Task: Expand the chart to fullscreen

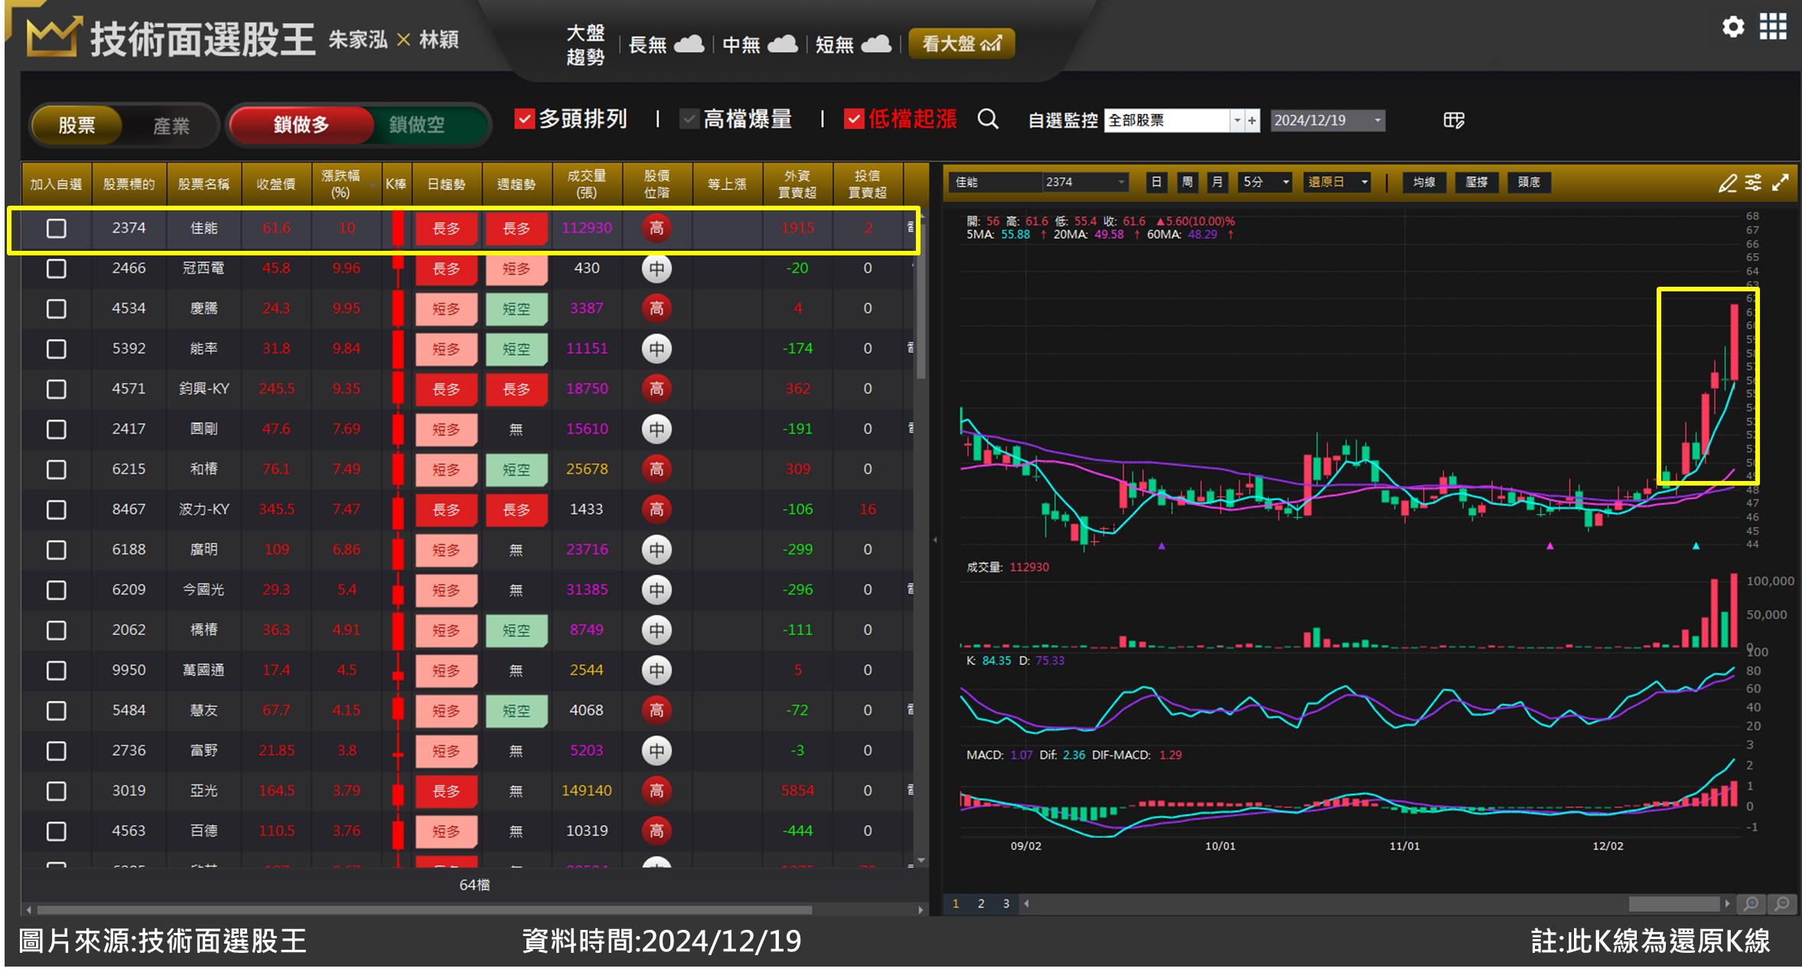Action: [x=1781, y=182]
